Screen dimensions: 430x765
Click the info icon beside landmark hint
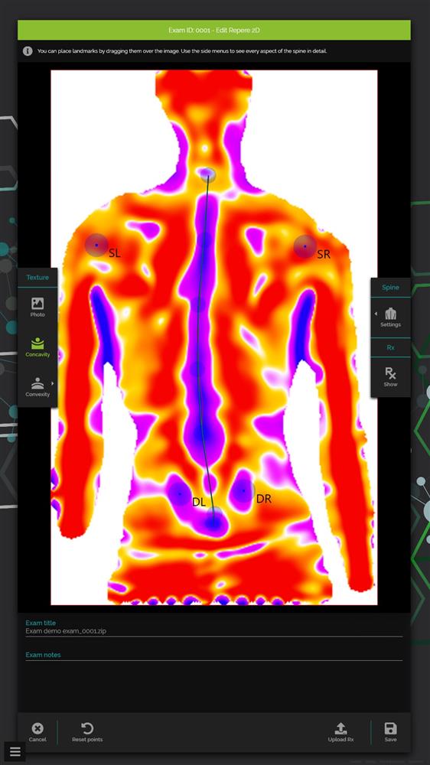(28, 50)
